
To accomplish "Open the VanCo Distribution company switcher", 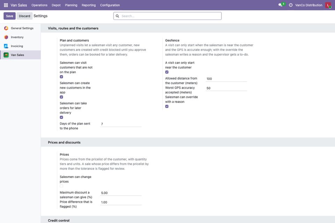I will [x=309, y=5].
